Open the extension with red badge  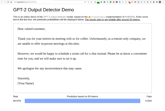pyautogui.click(x=129, y=2)
